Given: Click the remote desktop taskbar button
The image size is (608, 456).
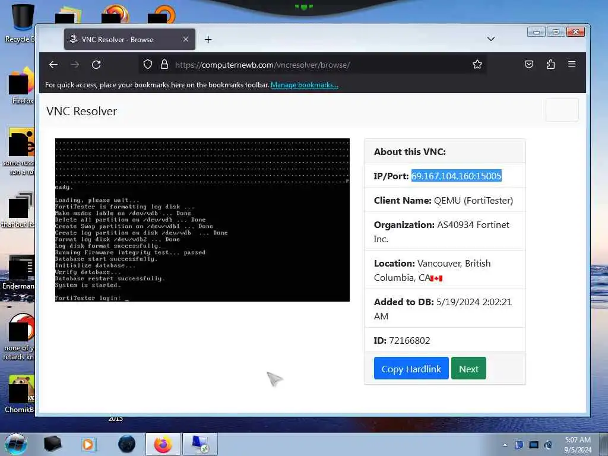Looking at the screenshot, I should 200,444.
